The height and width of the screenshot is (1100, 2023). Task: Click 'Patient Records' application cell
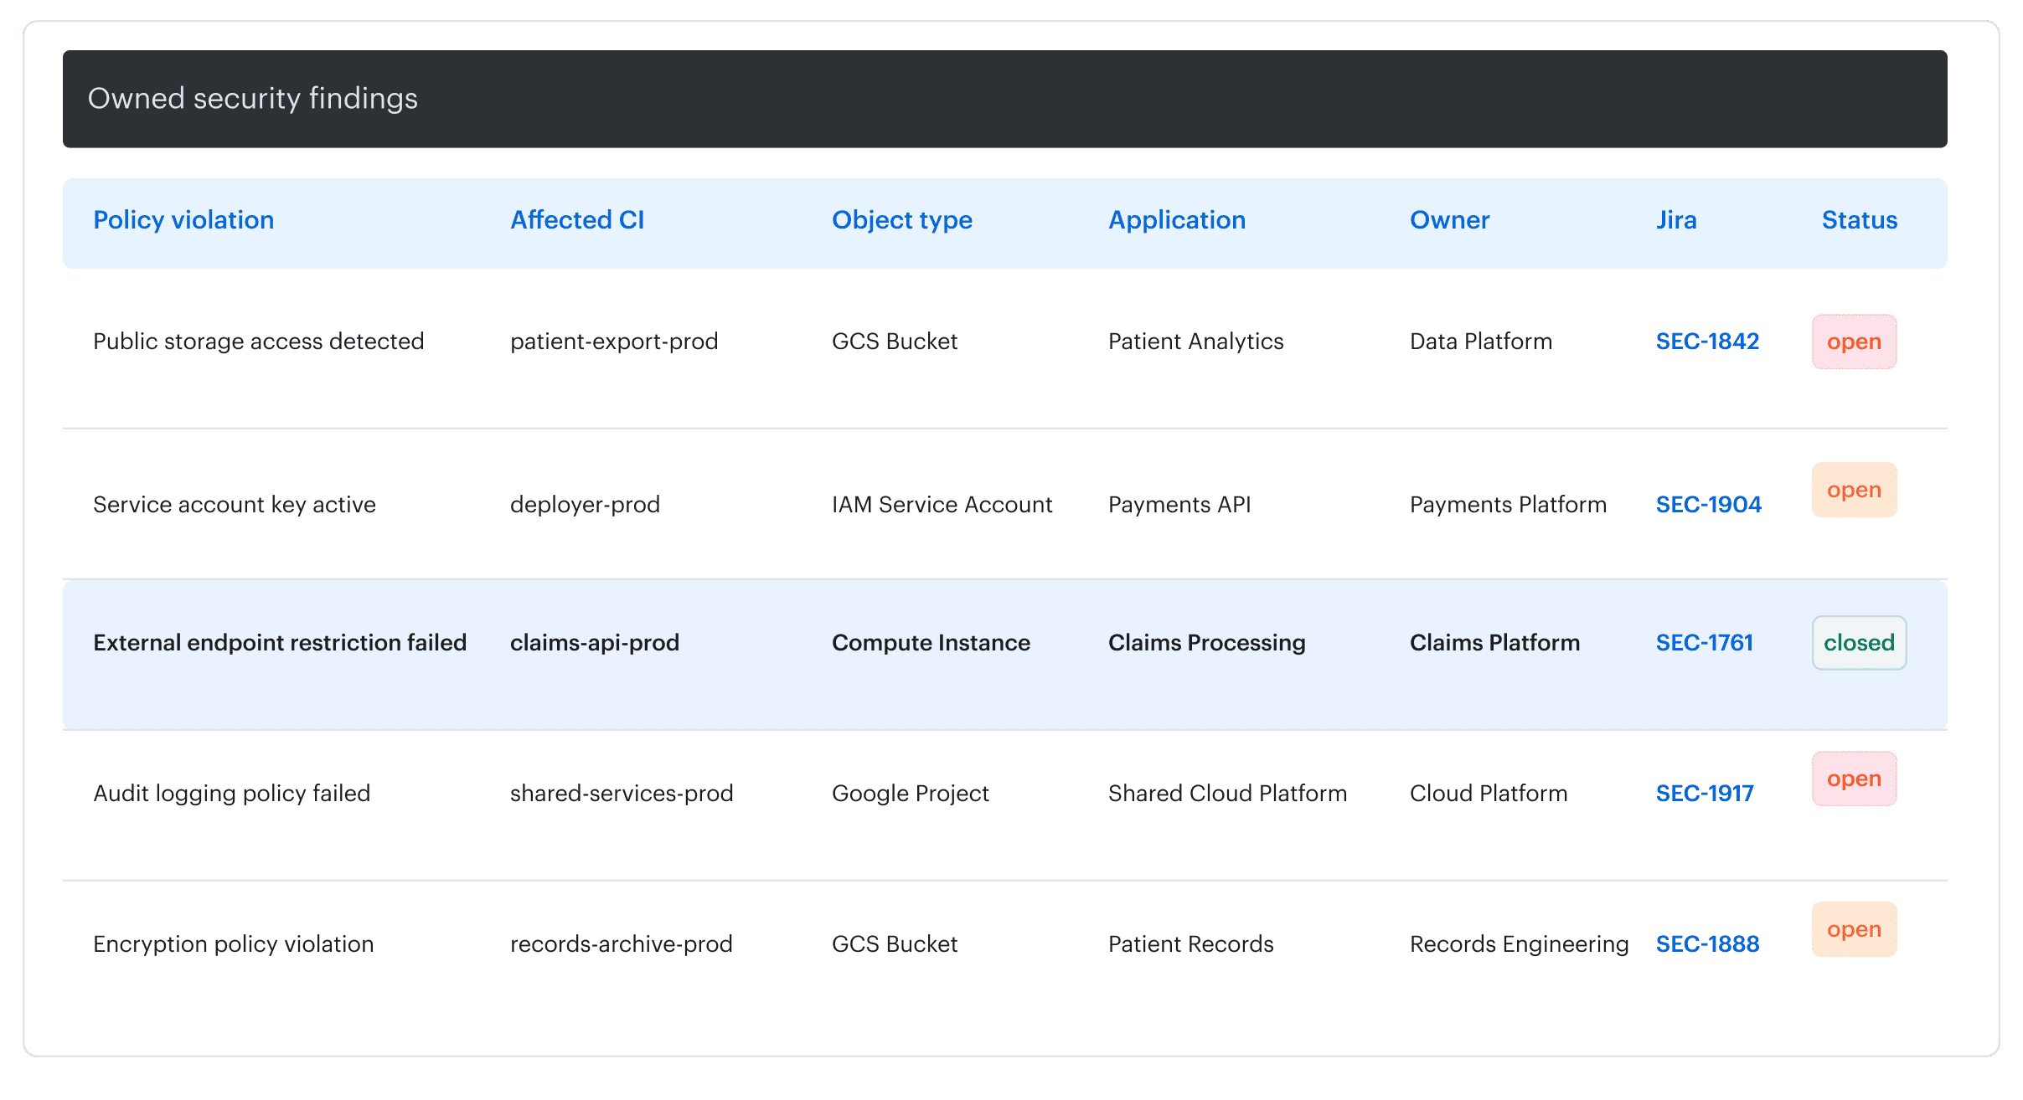(x=1191, y=944)
